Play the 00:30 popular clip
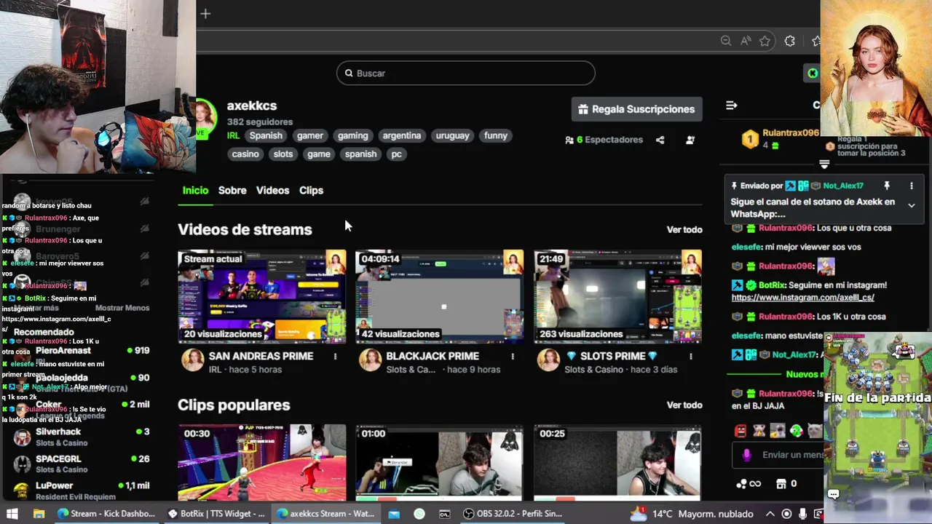 click(x=262, y=462)
